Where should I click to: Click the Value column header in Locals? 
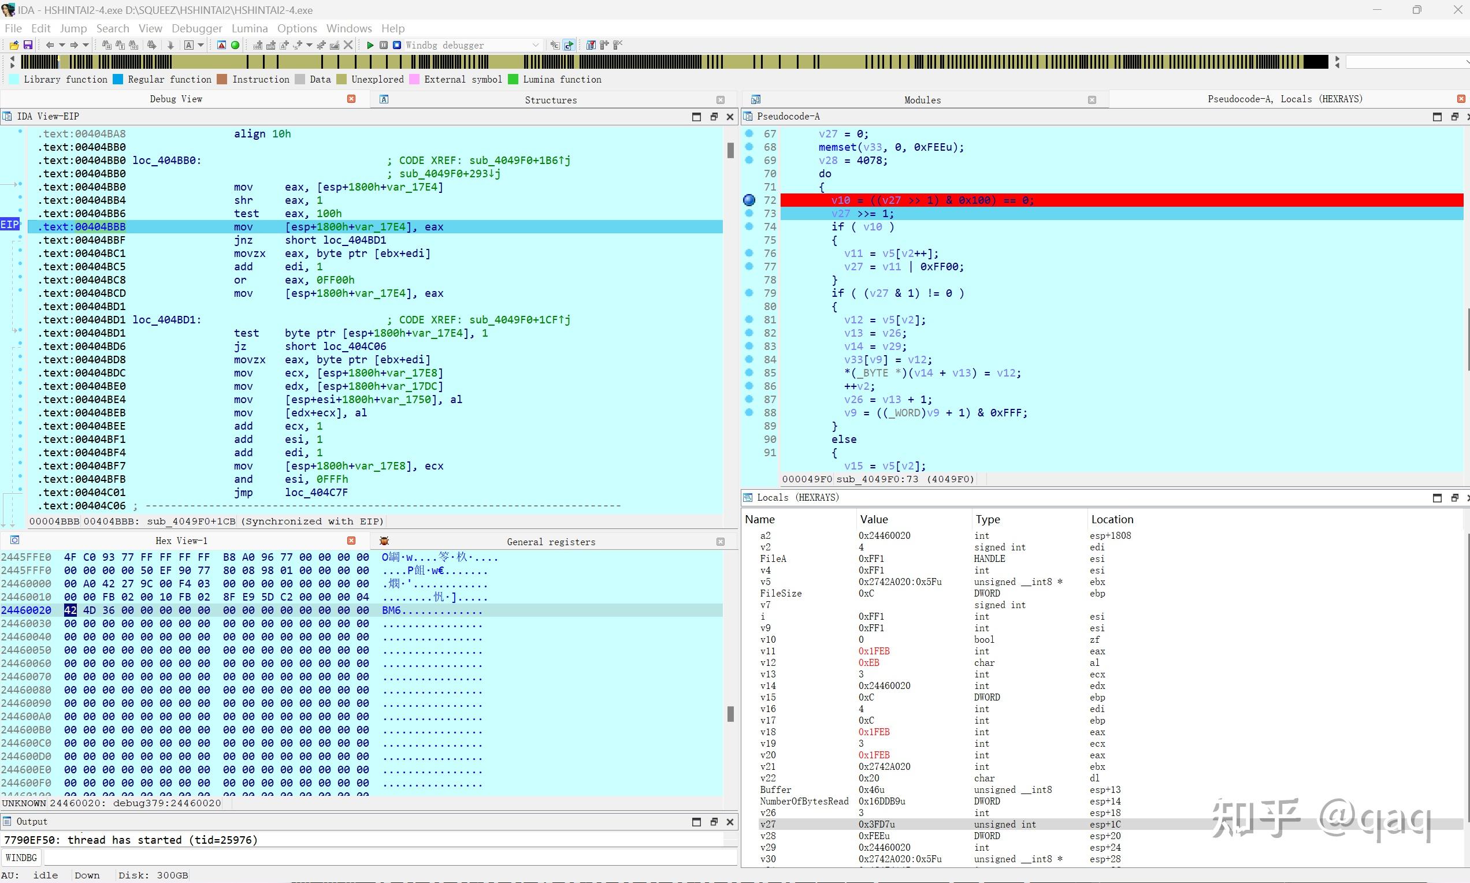(874, 519)
